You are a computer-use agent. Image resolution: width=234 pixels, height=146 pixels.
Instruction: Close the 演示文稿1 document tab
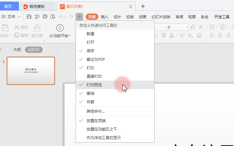click(x=130, y=7)
